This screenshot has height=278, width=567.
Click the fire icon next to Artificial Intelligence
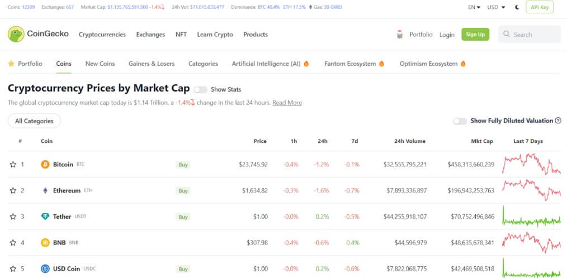tap(306, 64)
